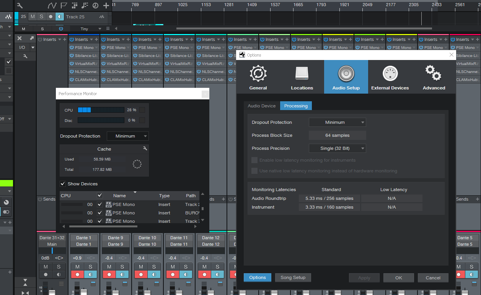
Task: Click the waveform icon right of Track 25 name
Action: click(101, 17)
